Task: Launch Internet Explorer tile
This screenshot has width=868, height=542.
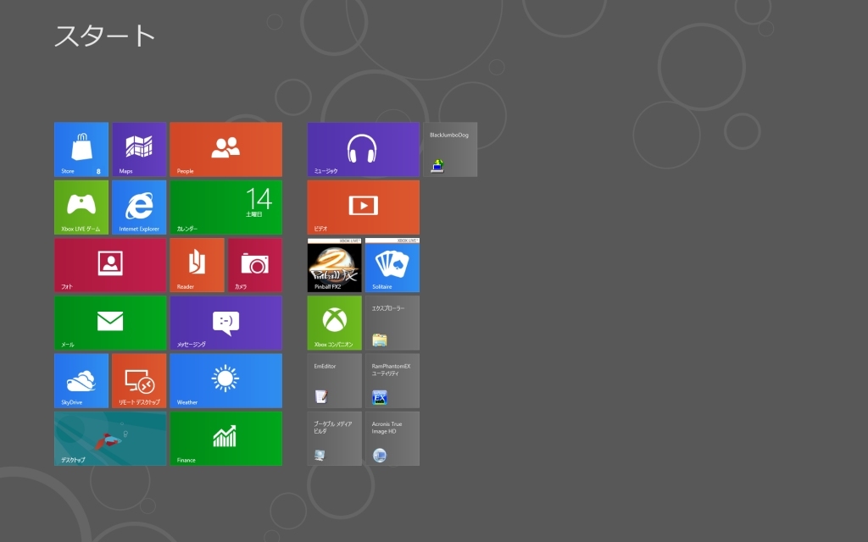Action: [139, 207]
